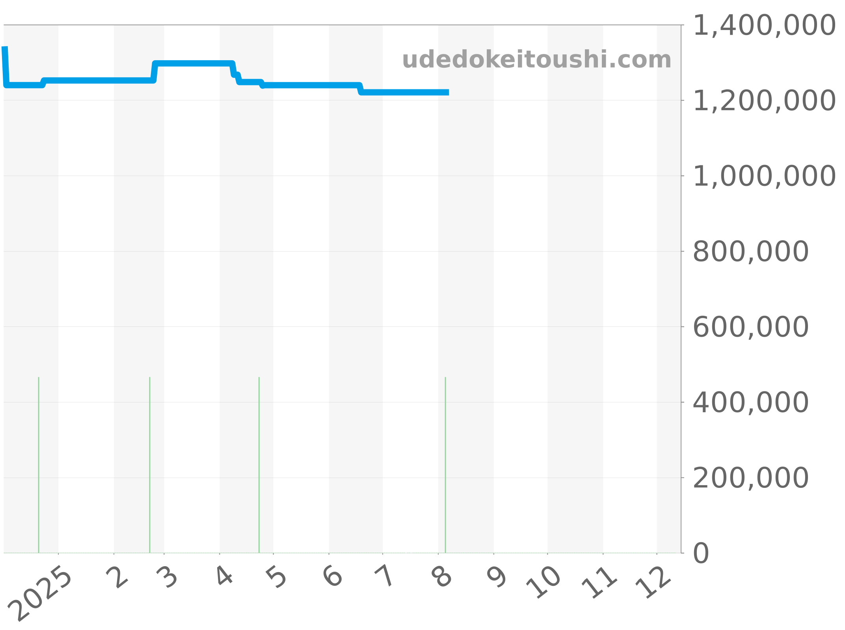Select month 10 on the x-axis
845x630 pixels.
click(543, 583)
